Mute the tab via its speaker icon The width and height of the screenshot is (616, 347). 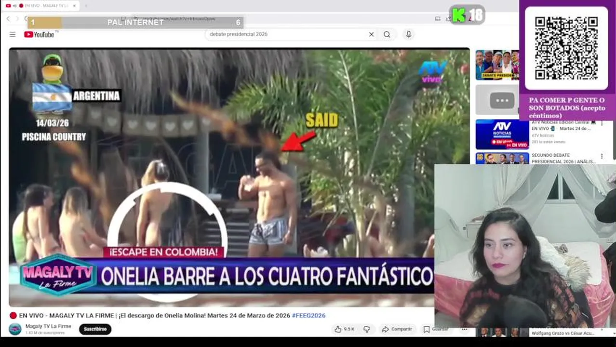[x=14, y=6]
